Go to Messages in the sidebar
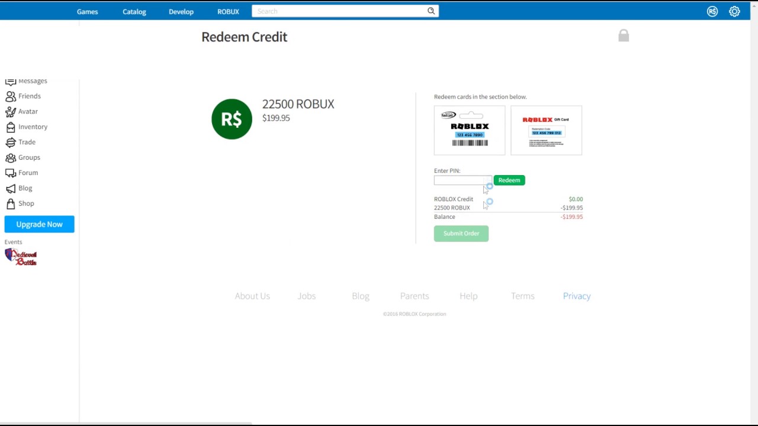Viewport: 758px width, 426px height. click(33, 81)
